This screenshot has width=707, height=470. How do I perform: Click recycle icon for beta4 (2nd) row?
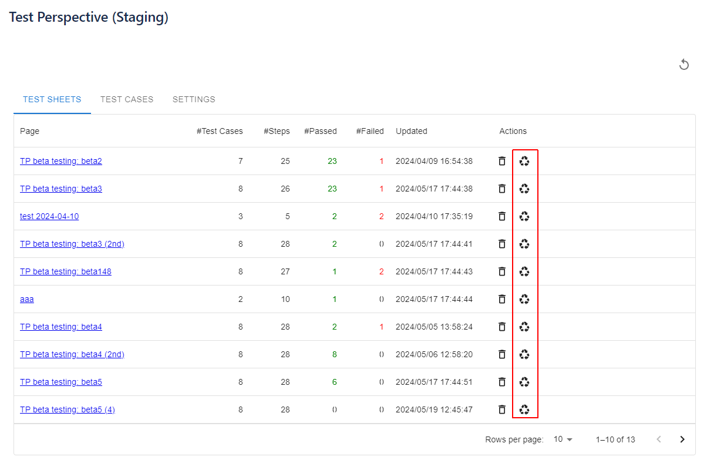524,354
